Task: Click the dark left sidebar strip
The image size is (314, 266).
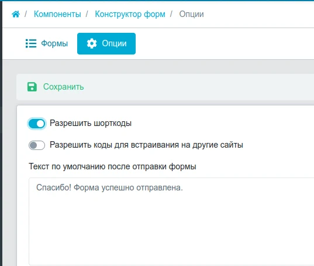Action: pyautogui.click(x=1, y=134)
